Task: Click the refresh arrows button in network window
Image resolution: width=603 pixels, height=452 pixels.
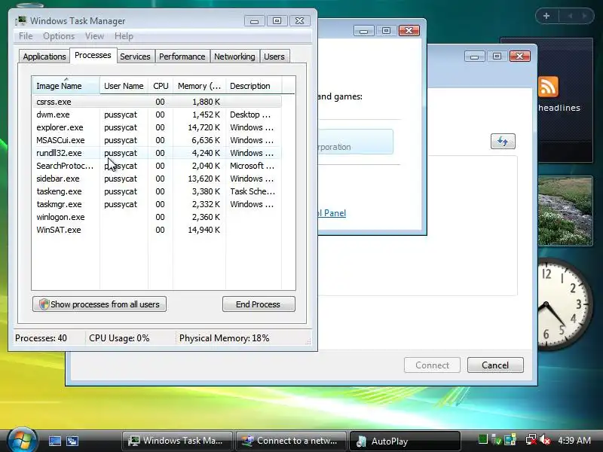Action: pos(503,142)
